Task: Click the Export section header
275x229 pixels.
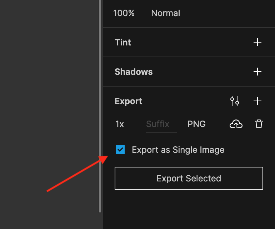Action: tap(128, 101)
